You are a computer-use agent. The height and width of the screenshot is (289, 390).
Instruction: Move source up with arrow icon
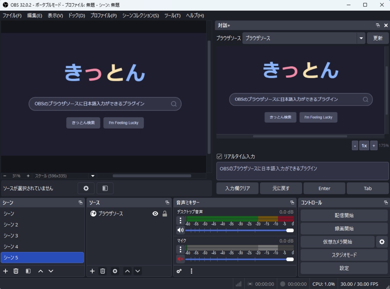[x=127, y=271]
